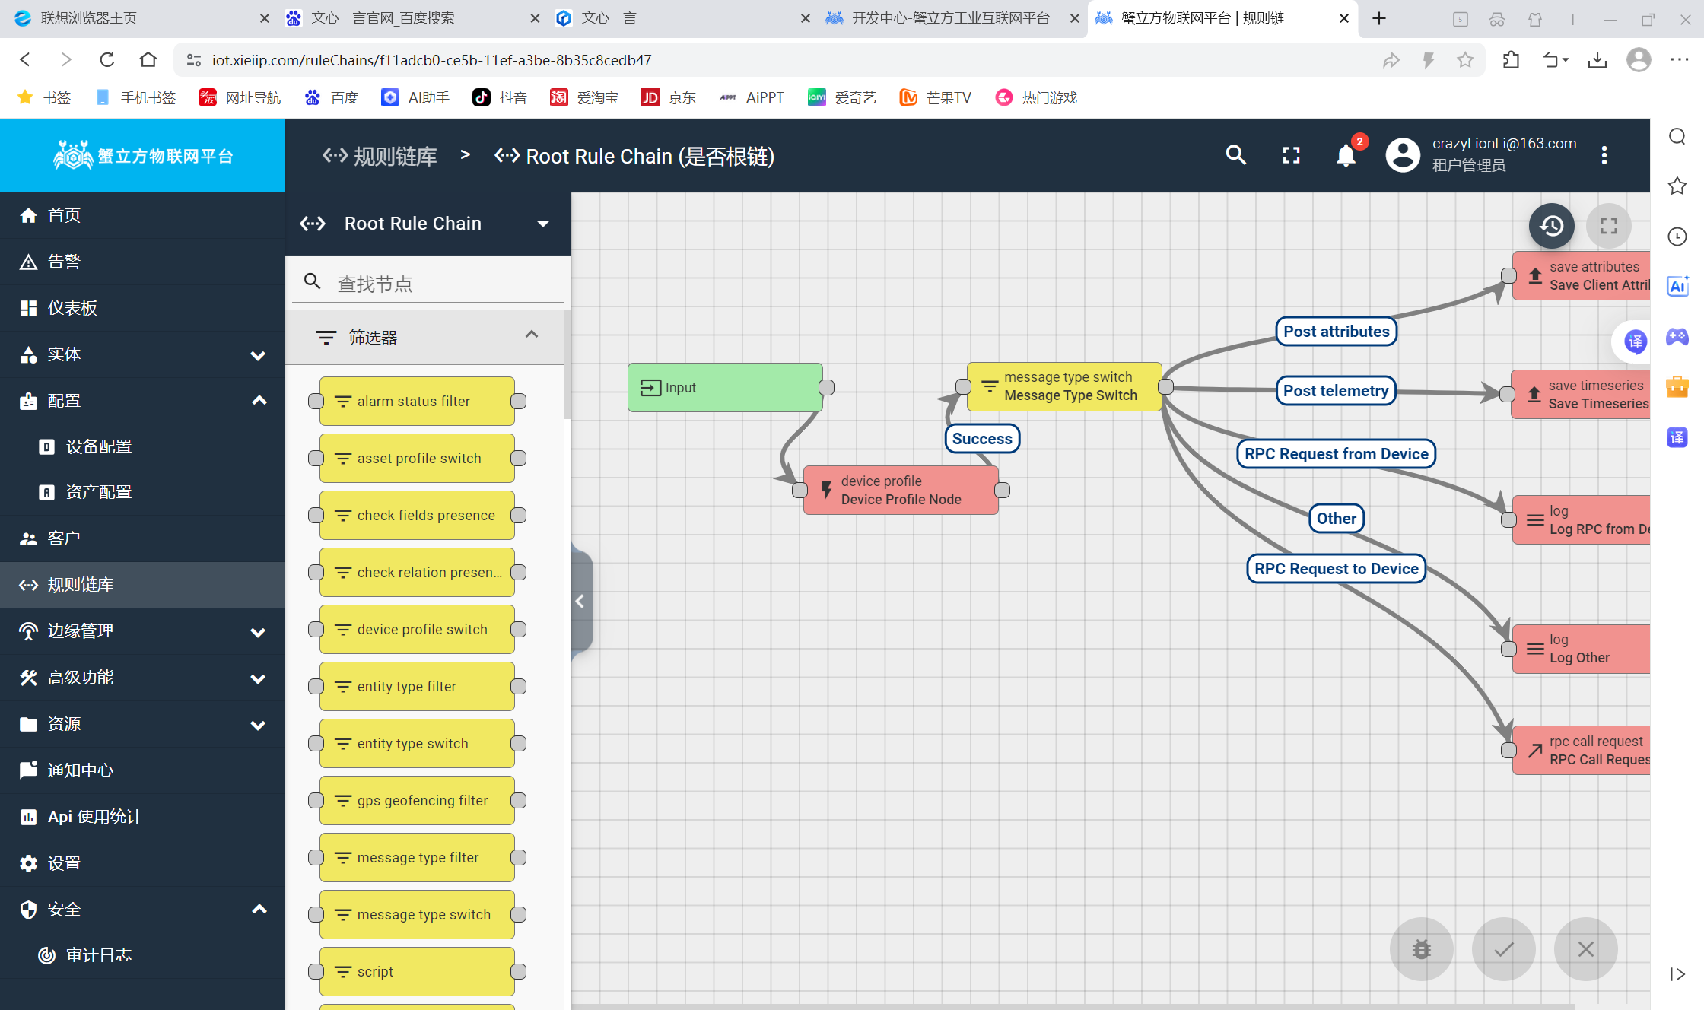Open the three-dot user menu
1704x1010 pixels.
click(1604, 155)
